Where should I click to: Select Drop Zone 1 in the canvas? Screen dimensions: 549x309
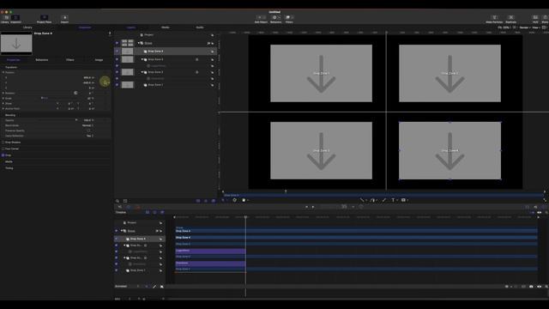(321, 73)
